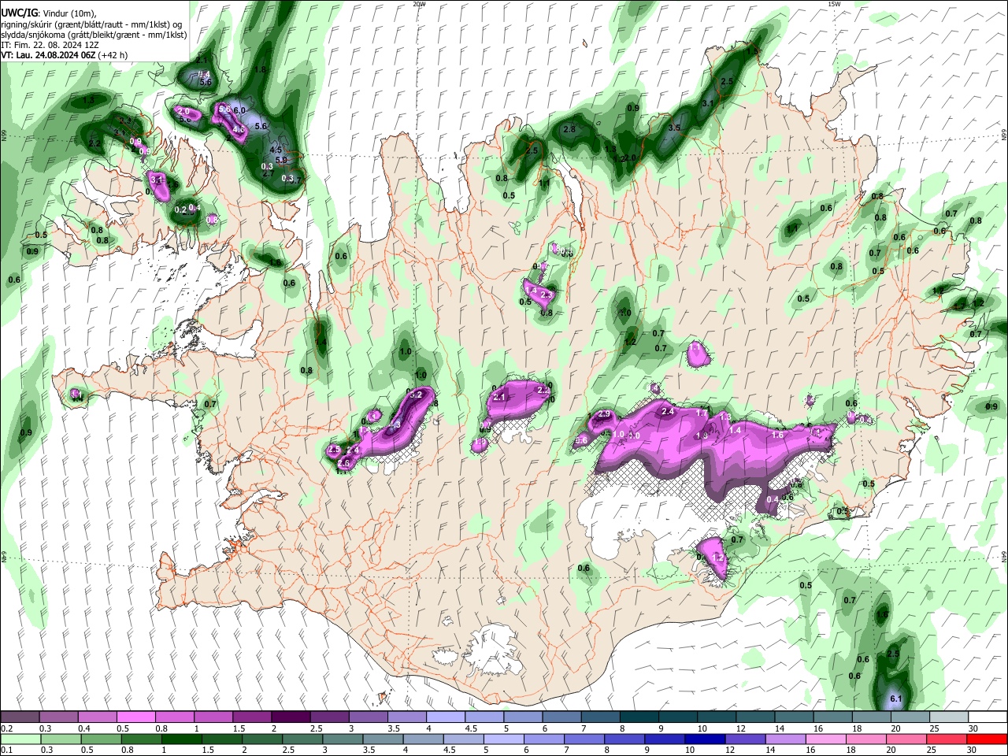
Task: Click the '0.1' label in the rain legend
Action: pyautogui.click(x=8, y=750)
